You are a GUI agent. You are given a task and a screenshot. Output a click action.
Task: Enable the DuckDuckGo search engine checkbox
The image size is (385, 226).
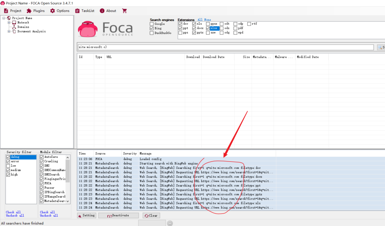pos(152,33)
